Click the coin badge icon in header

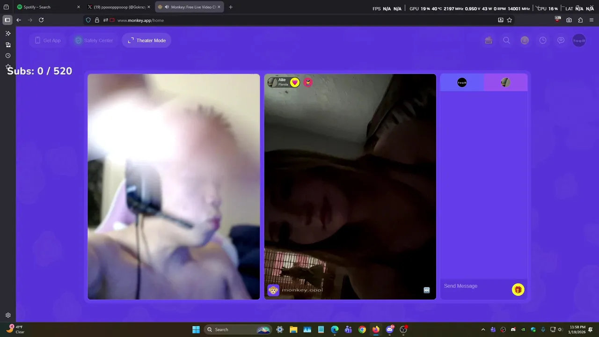coord(525,41)
